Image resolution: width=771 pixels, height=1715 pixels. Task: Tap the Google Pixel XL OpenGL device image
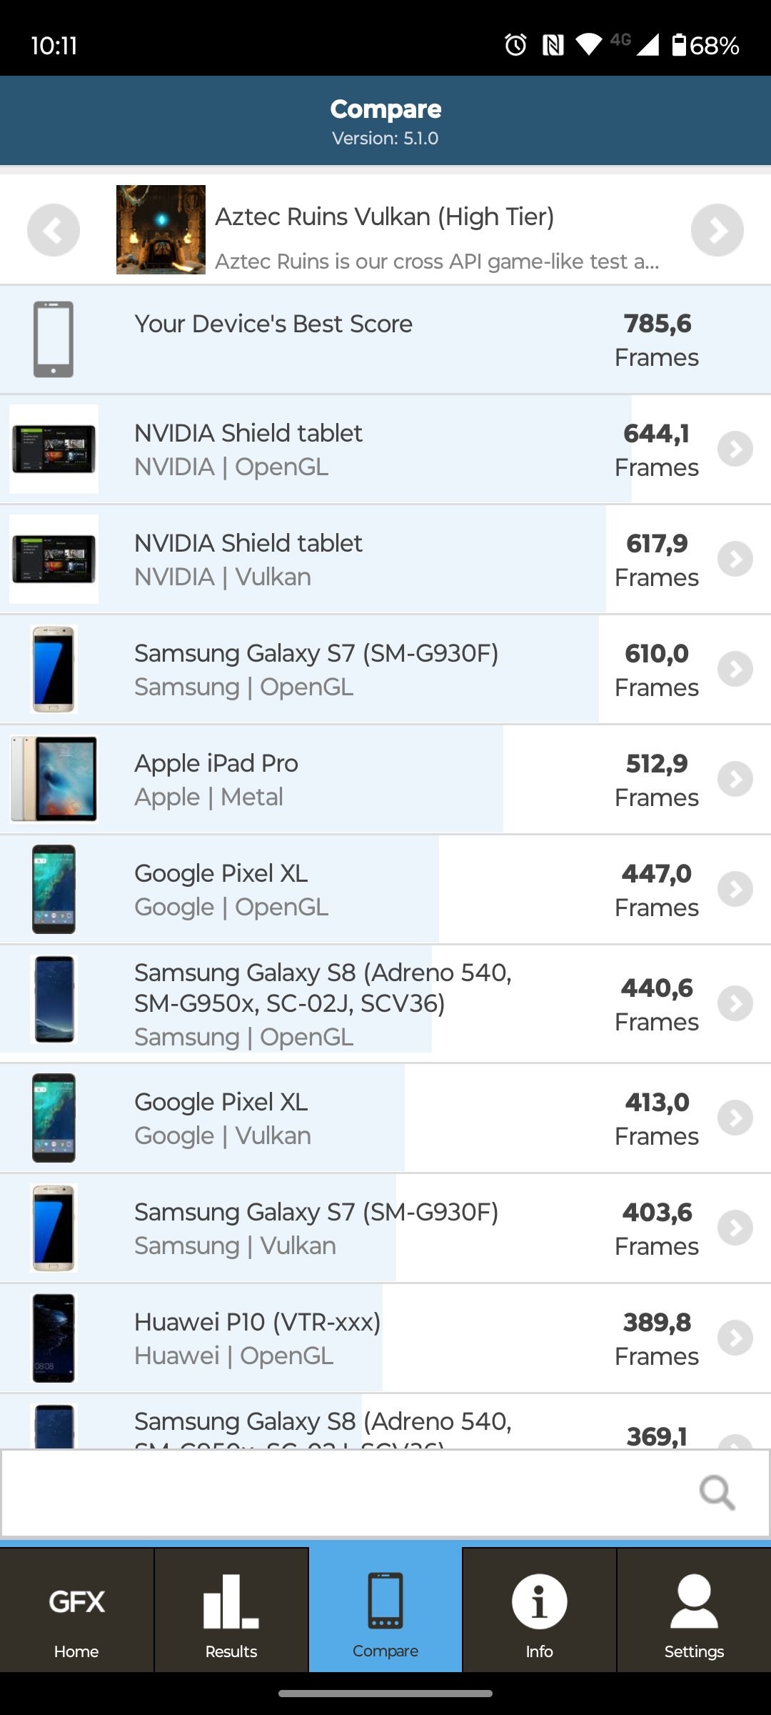click(54, 890)
